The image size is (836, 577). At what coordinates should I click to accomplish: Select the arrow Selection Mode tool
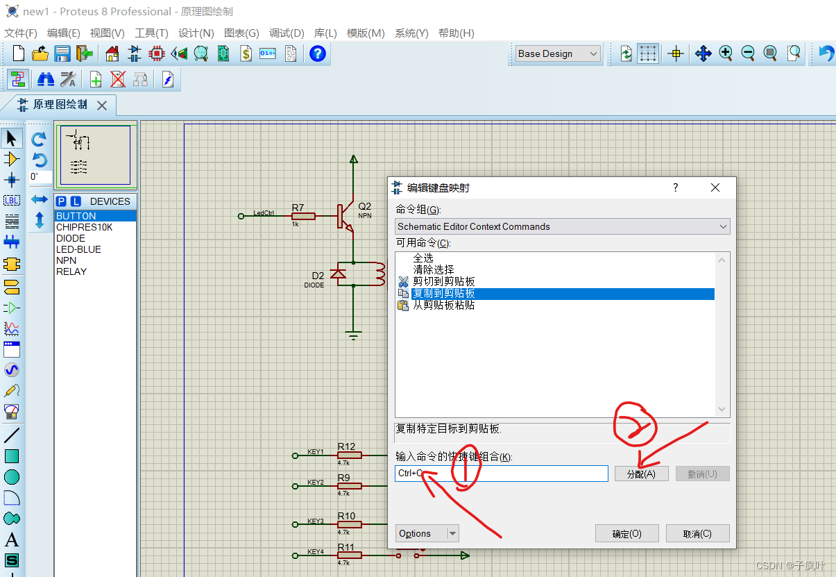12,138
